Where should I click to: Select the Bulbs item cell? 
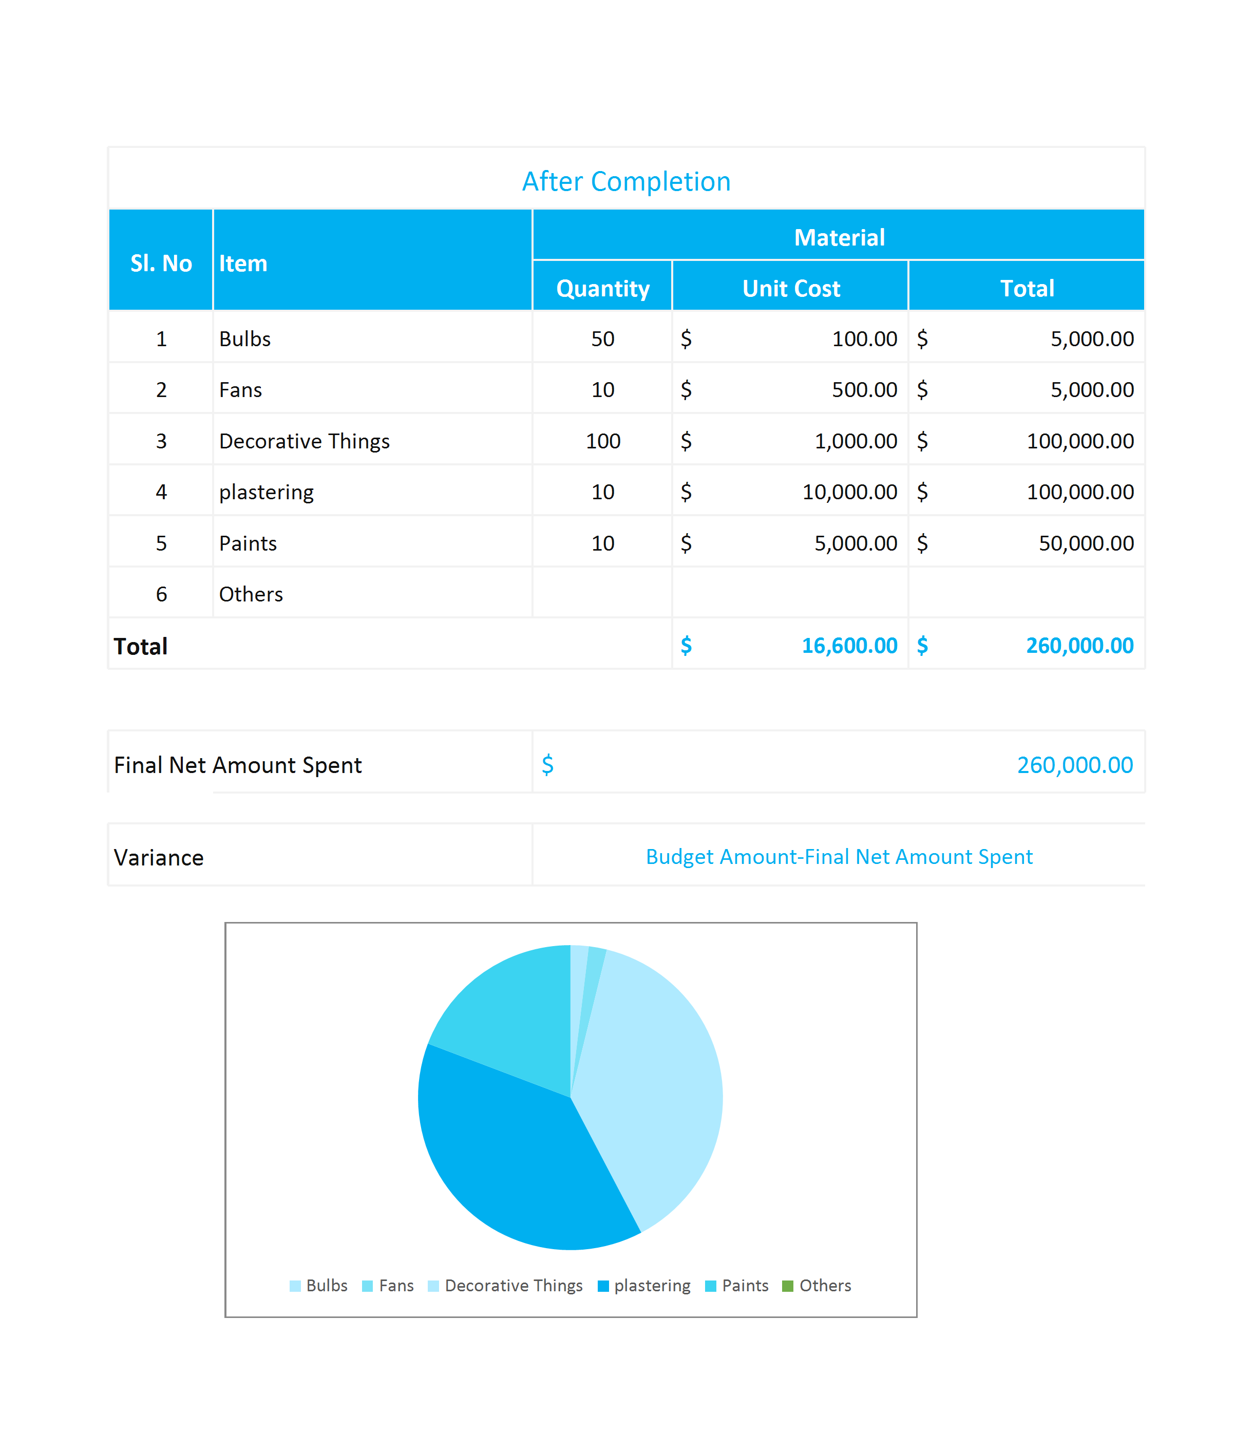click(x=372, y=338)
